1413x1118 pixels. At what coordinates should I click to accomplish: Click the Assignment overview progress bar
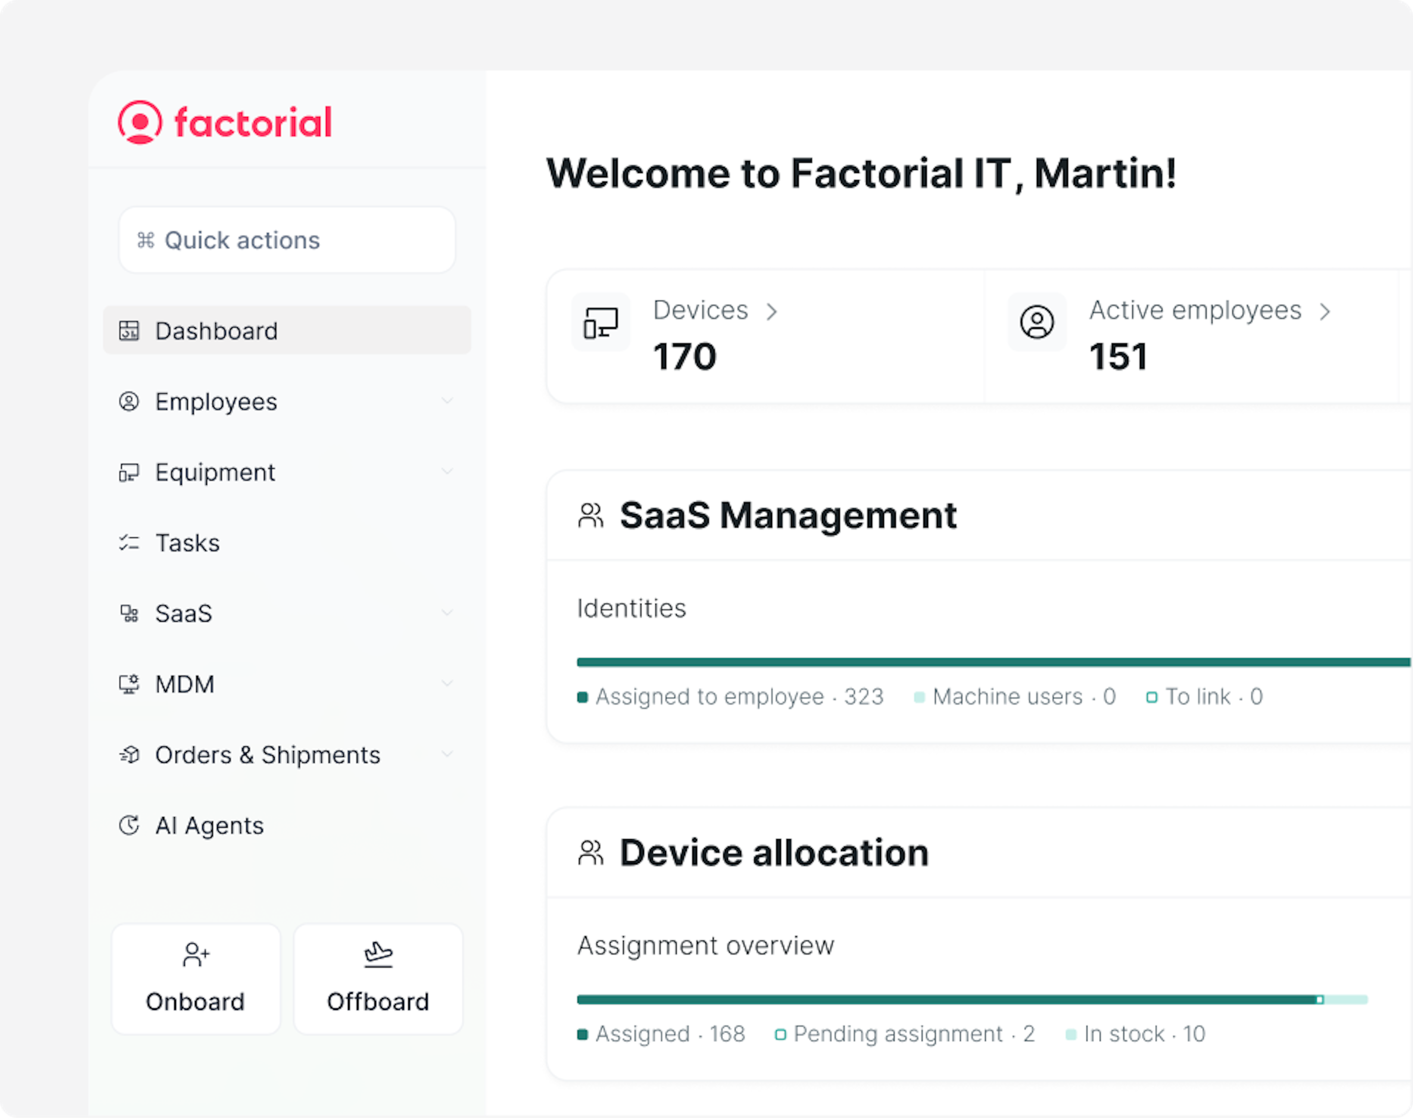click(972, 1000)
